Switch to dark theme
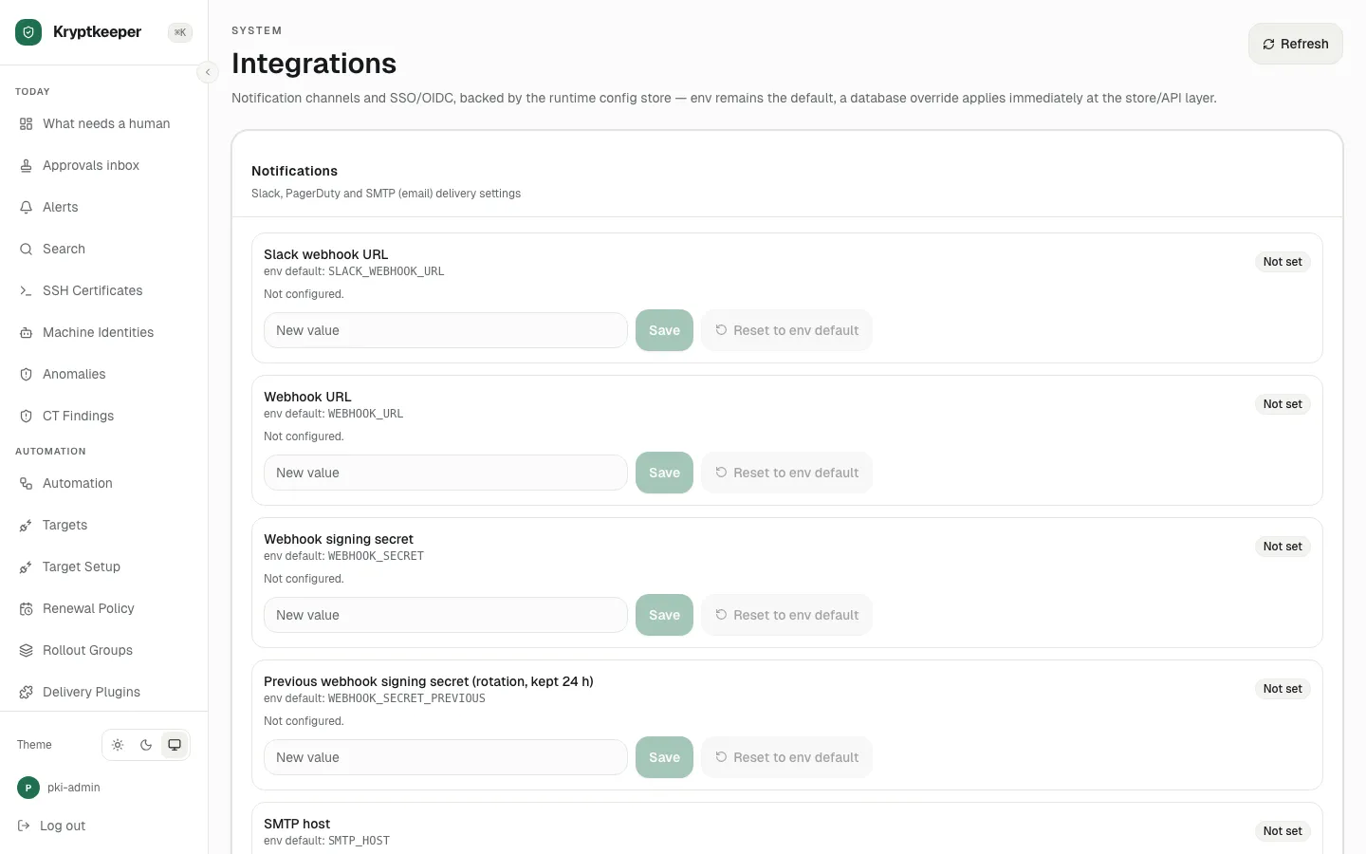This screenshot has height=854, width=1366. point(146,745)
